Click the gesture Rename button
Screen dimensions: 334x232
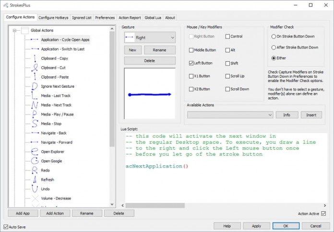(159, 50)
